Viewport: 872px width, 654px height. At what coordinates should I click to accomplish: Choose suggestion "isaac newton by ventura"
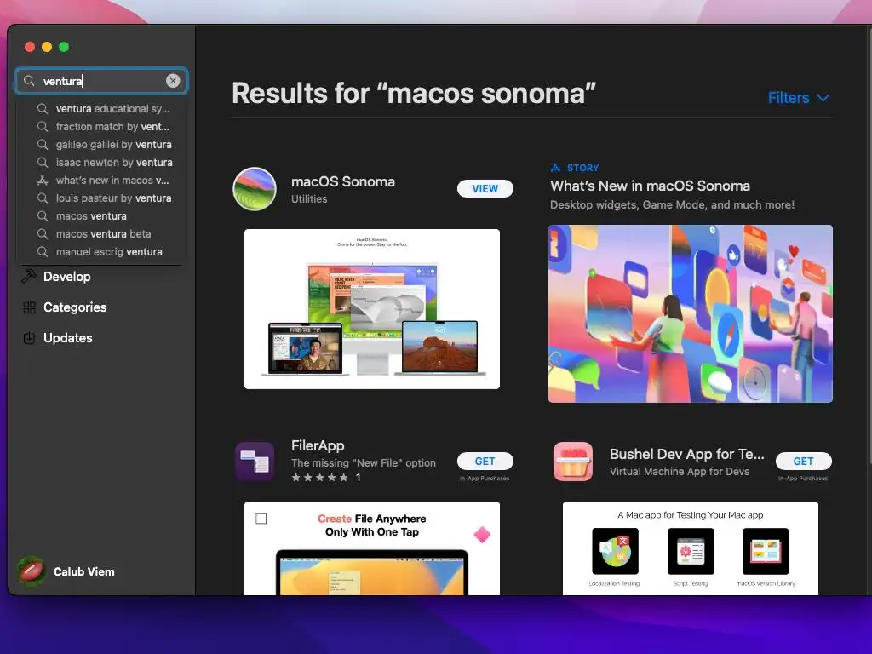click(x=103, y=163)
